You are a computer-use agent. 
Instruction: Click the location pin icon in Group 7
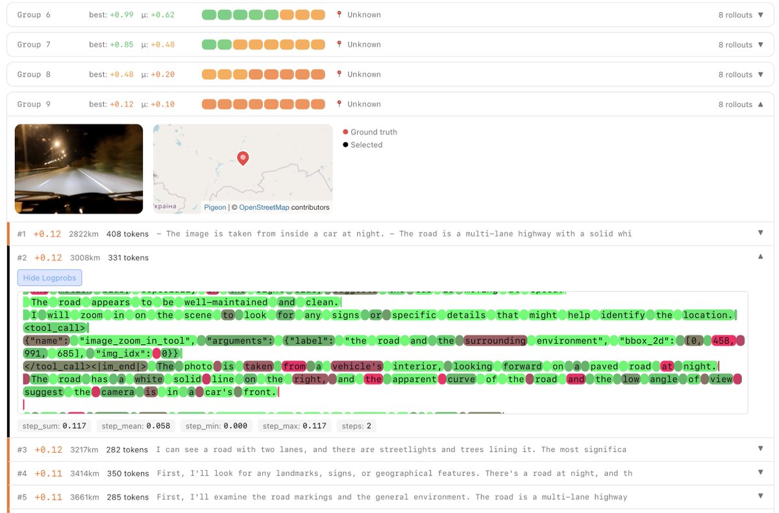pos(339,45)
